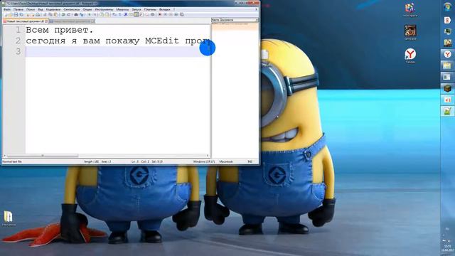The height and width of the screenshot is (256, 455).
Task: Select the active Новый текстовый документ tab
Action: [25, 21]
